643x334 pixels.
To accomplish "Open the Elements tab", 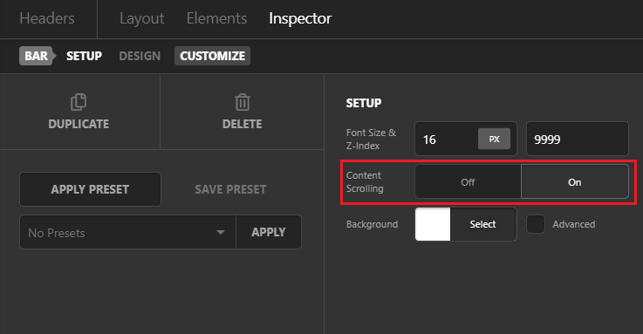I will coord(216,18).
